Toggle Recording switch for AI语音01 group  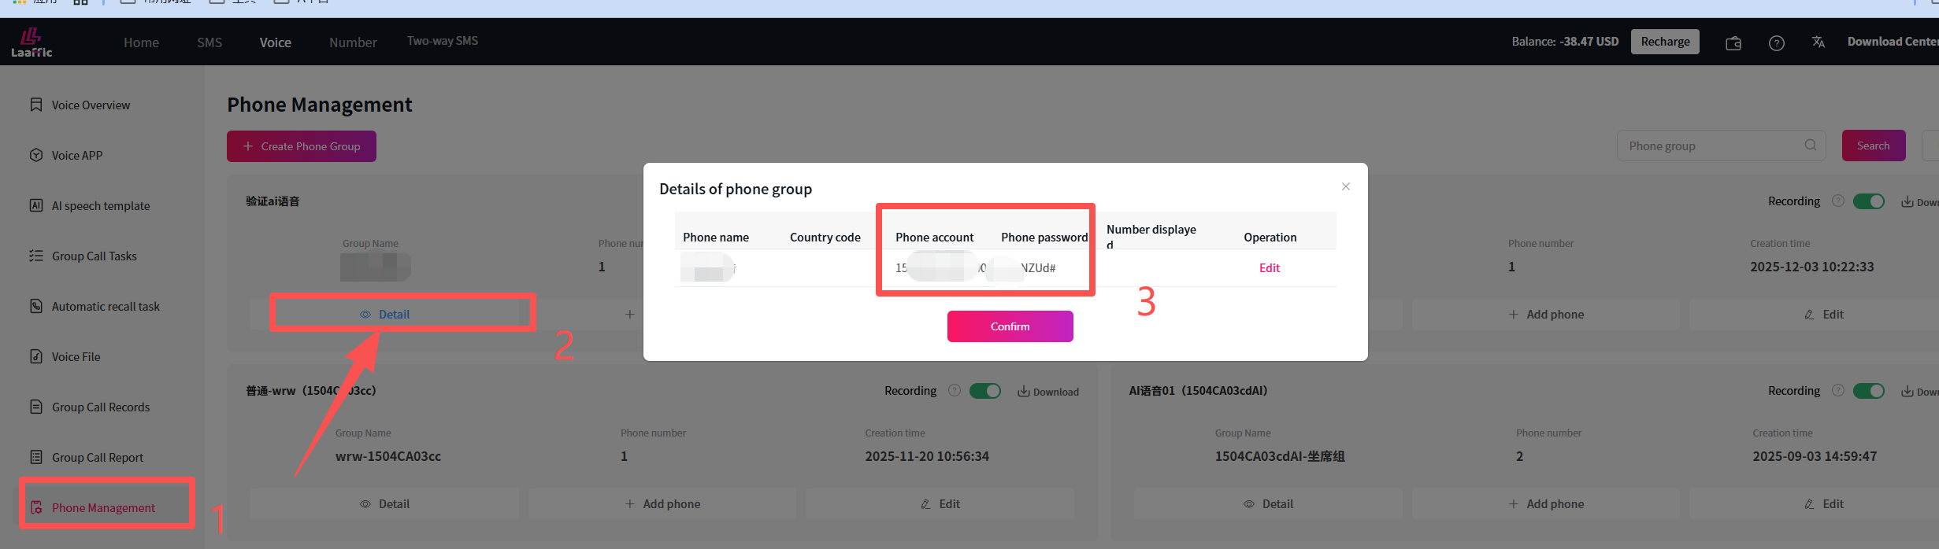pyautogui.click(x=1869, y=391)
